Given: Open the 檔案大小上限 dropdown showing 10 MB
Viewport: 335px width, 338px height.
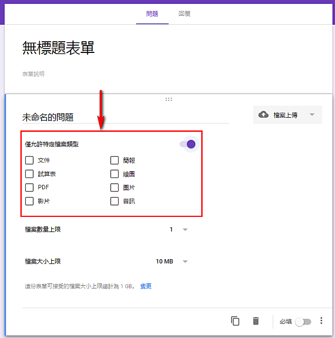Looking at the screenshot, I should pos(171,261).
